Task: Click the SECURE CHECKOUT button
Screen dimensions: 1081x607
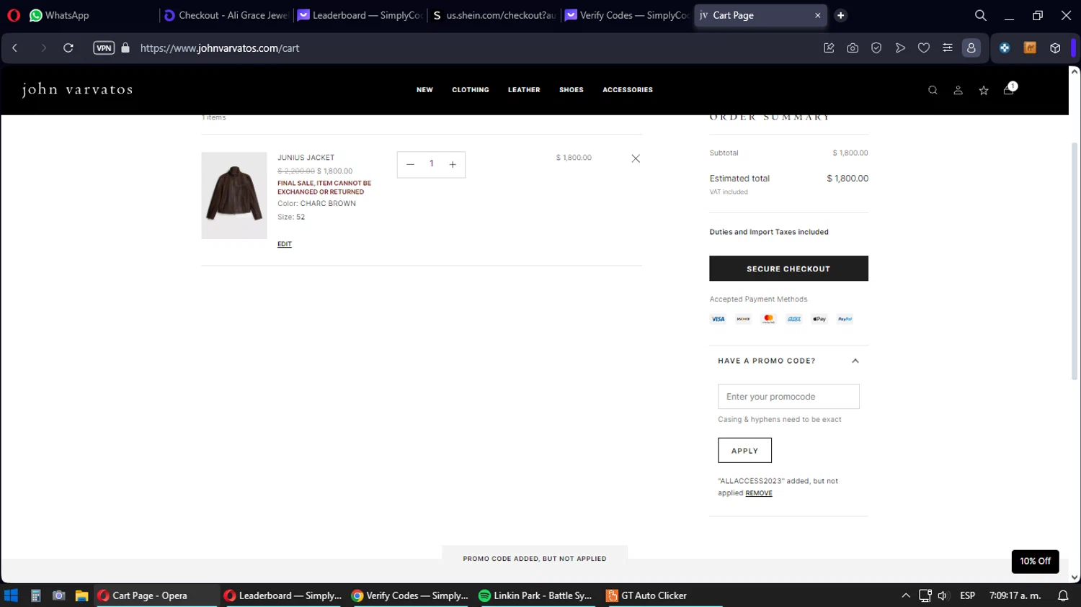Action: pyautogui.click(x=788, y=269)
